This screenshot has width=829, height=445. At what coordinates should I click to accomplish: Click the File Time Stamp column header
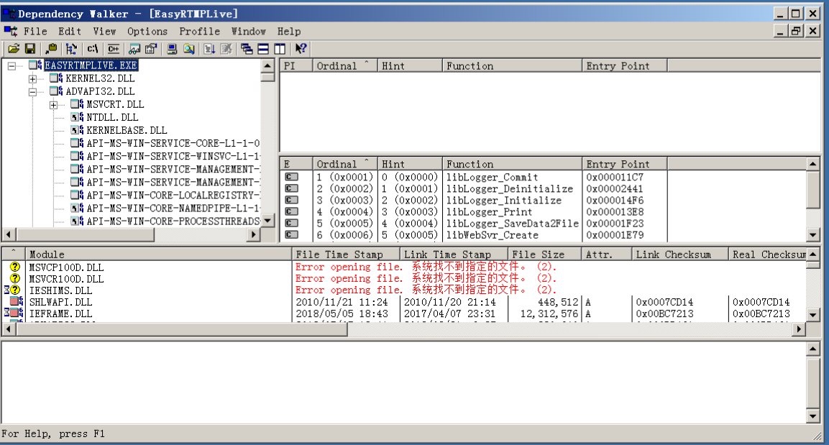[x=347, y=254]
